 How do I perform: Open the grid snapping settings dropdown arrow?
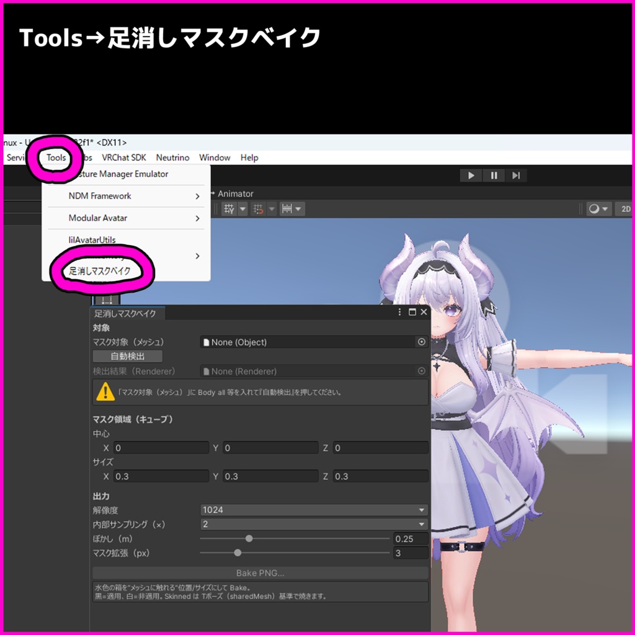272,209
